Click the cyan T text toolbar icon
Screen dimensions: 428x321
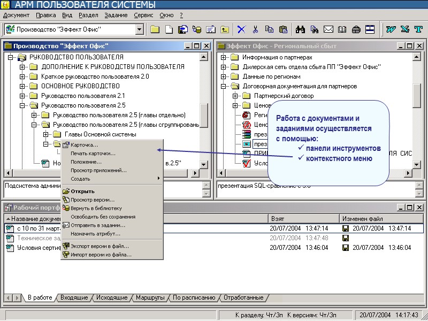[x=418, y=29]
